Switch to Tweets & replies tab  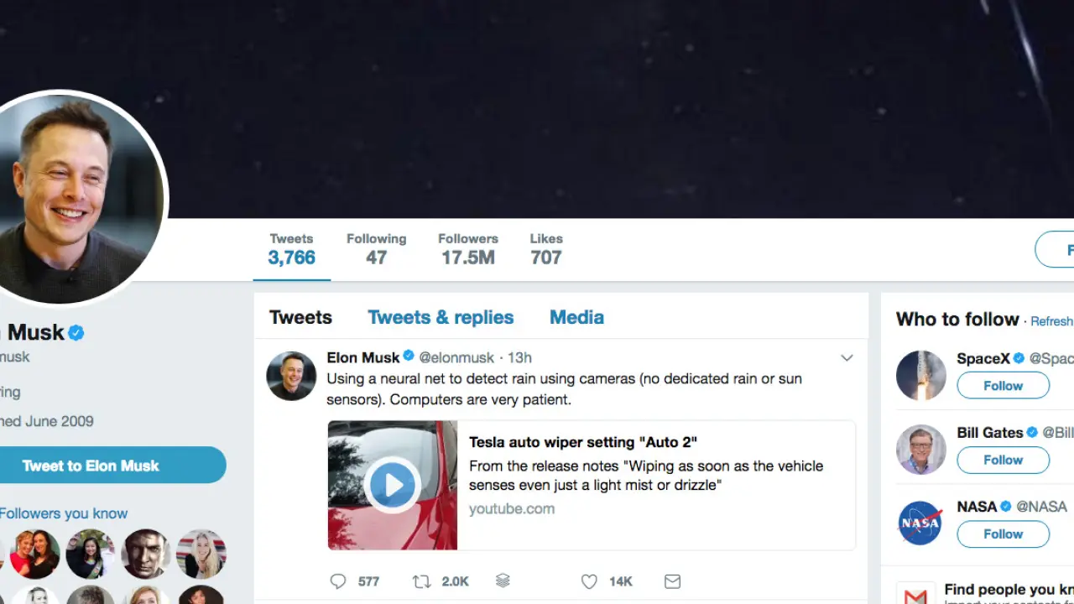[441, 317]
